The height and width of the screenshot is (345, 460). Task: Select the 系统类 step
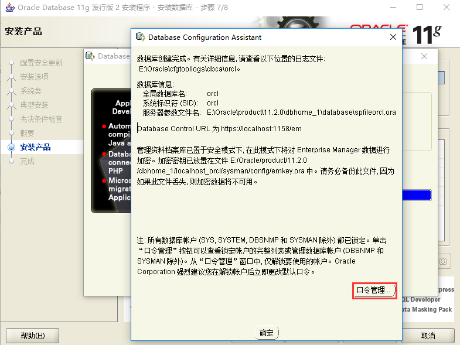[30, 91]
